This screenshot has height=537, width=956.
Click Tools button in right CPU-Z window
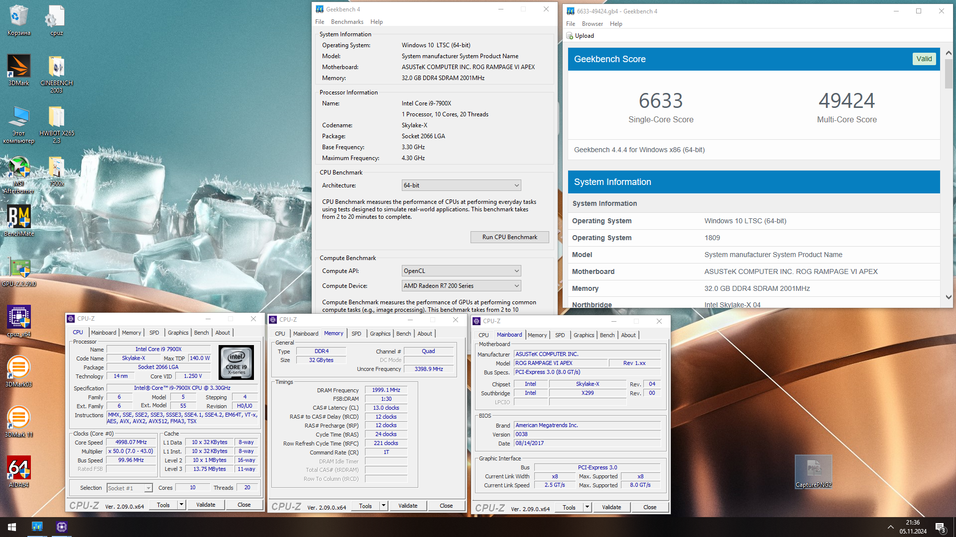569,507
